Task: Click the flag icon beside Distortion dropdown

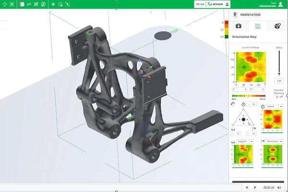Action: pos(263,142)
